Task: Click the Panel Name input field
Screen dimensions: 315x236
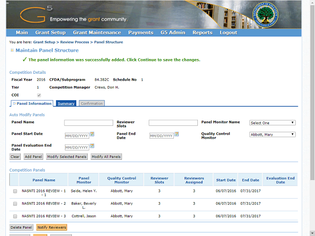Action: [89, 123]
